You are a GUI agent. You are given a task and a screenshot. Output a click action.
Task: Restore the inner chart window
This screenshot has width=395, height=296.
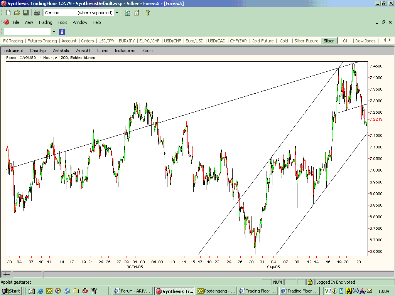pos(383,22)
